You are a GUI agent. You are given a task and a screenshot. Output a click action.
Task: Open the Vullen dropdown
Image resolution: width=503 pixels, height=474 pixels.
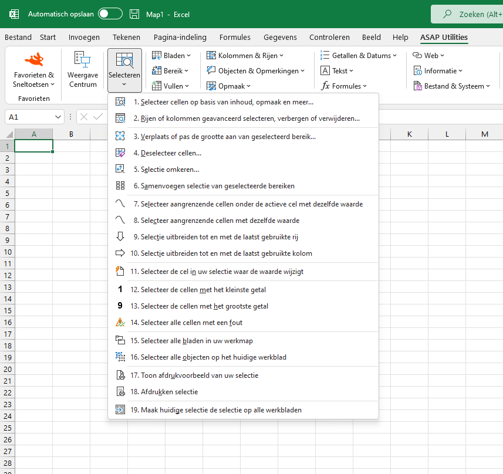coord(170,86)
